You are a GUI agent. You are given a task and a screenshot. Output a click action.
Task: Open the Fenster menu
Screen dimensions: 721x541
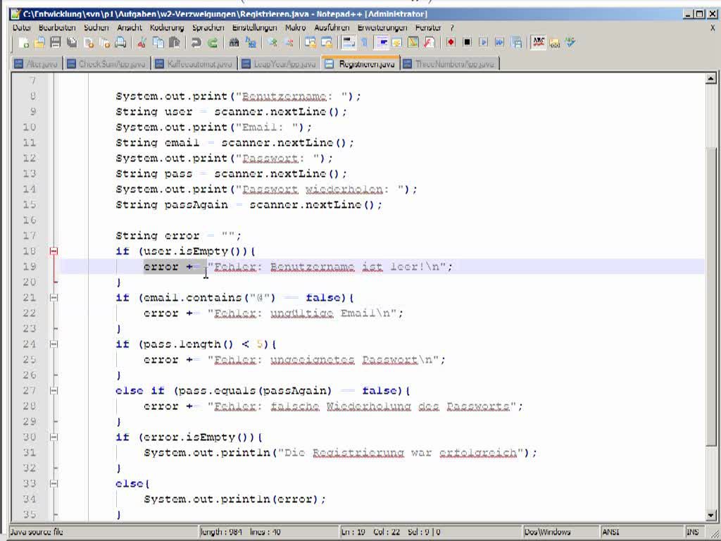(x=428, y=27)
